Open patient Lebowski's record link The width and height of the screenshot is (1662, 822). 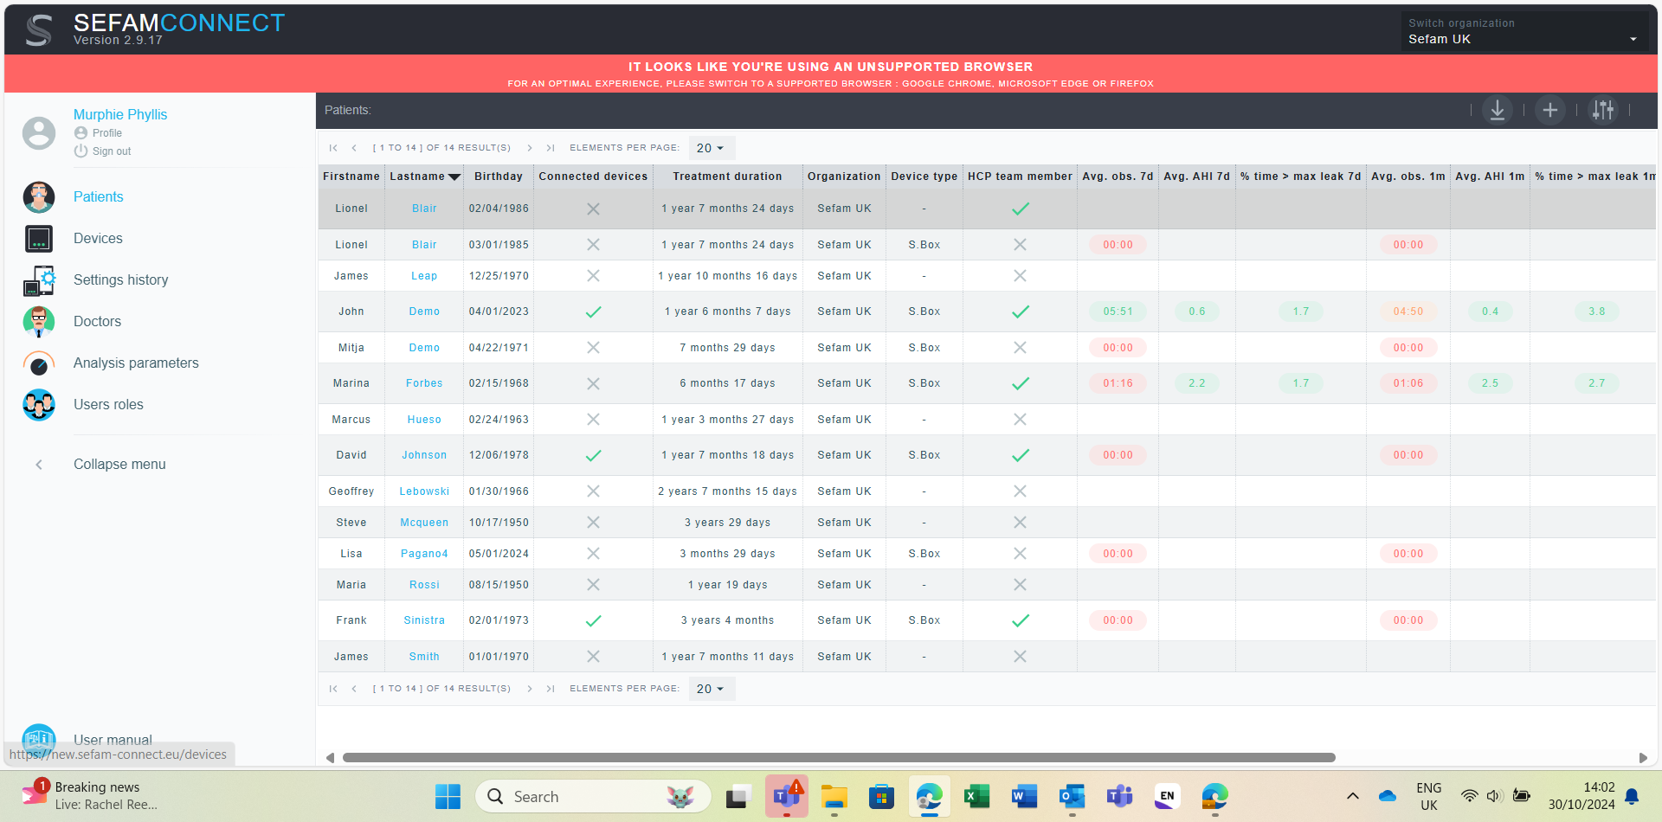(x=424, y=491)
